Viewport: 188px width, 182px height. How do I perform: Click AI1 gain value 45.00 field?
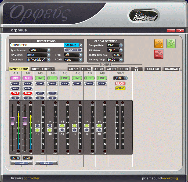pos(15,158)
